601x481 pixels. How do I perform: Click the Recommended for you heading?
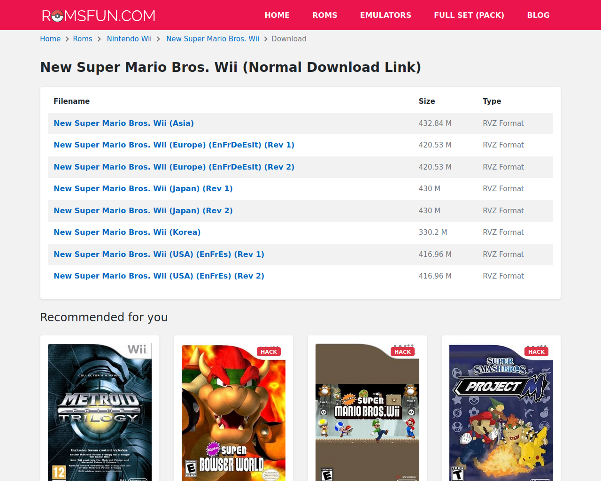104,317
